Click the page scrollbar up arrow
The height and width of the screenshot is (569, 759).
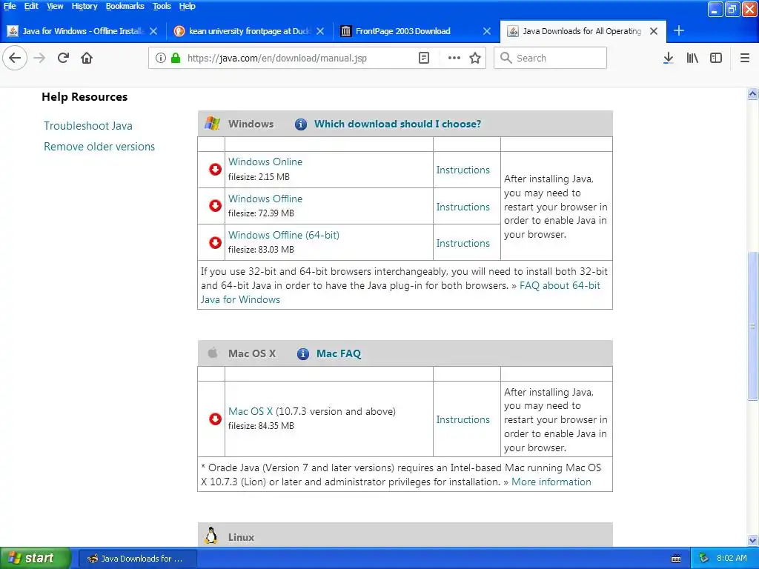752,94
